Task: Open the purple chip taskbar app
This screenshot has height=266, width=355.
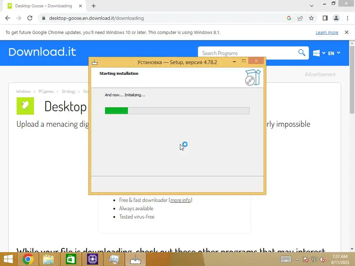Action: point(92,259)
